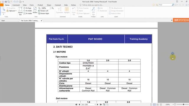Viewport: 189px width, 106px height.
Task: Insert Audio & Video
Action: (115, 14)
